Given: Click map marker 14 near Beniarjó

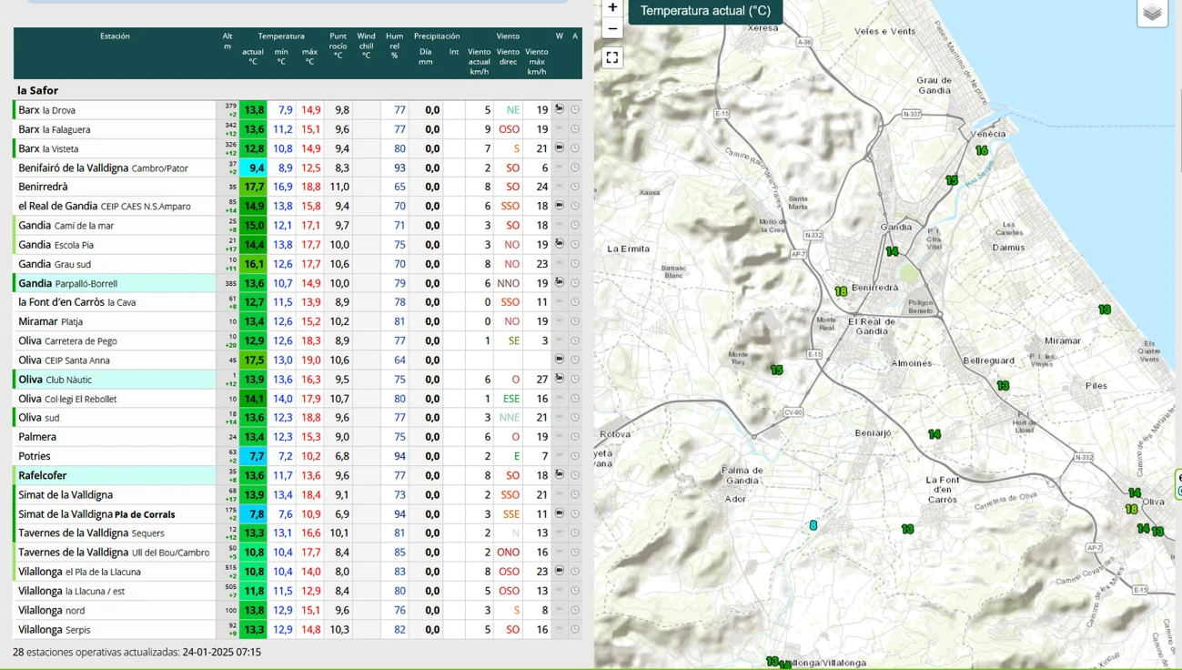Looking at the screenshot, I should coord(934,434).
